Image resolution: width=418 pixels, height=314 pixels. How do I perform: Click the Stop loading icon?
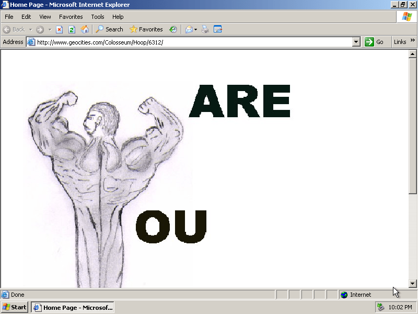click(60, 29)
